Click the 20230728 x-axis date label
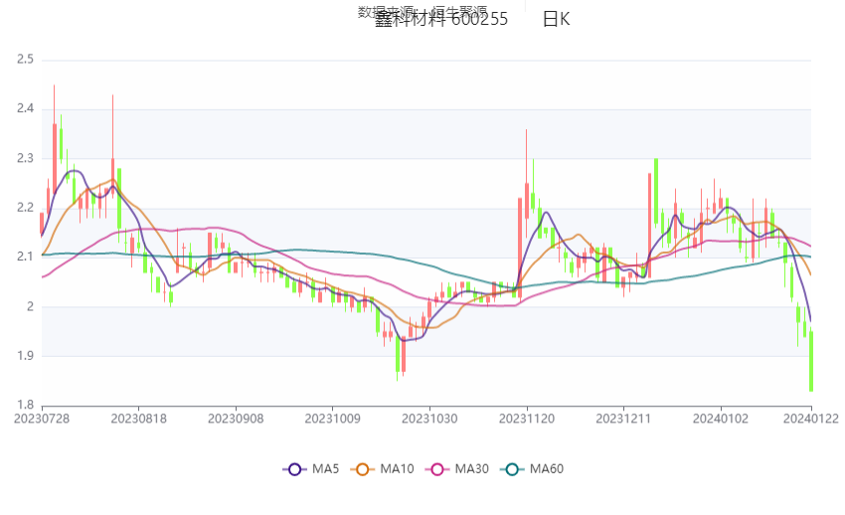The width and height of the screenshot is (845, 515). [x=42, y=419]
